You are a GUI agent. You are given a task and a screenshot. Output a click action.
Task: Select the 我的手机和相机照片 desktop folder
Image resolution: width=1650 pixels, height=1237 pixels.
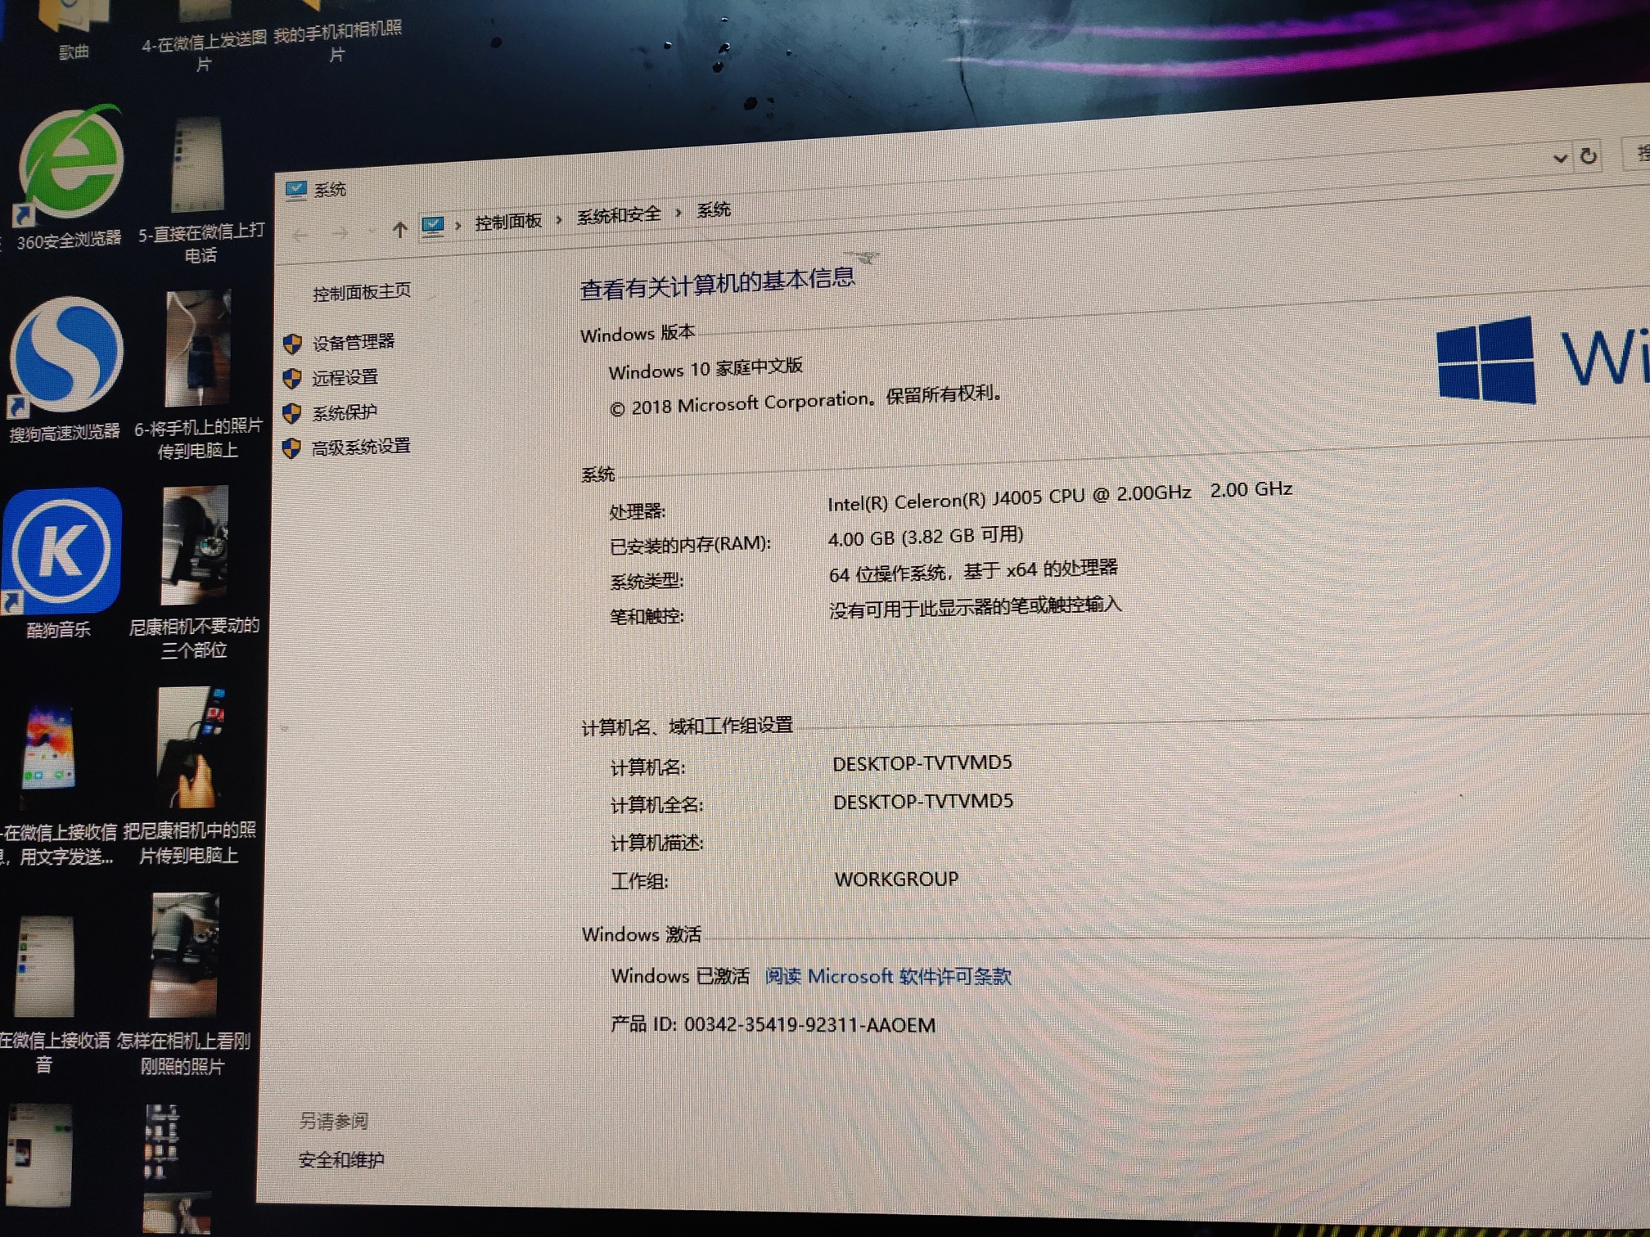coord(337,31)
